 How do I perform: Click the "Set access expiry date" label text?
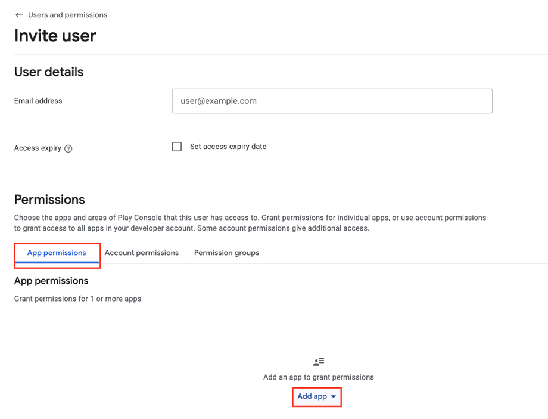click(x=228, y=147)
